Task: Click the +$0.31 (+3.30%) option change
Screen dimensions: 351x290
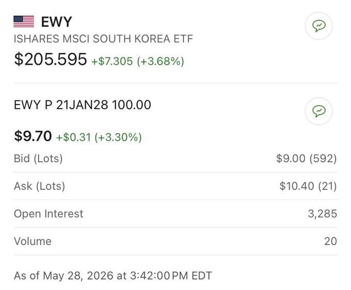Action: [x=99, y=137]
